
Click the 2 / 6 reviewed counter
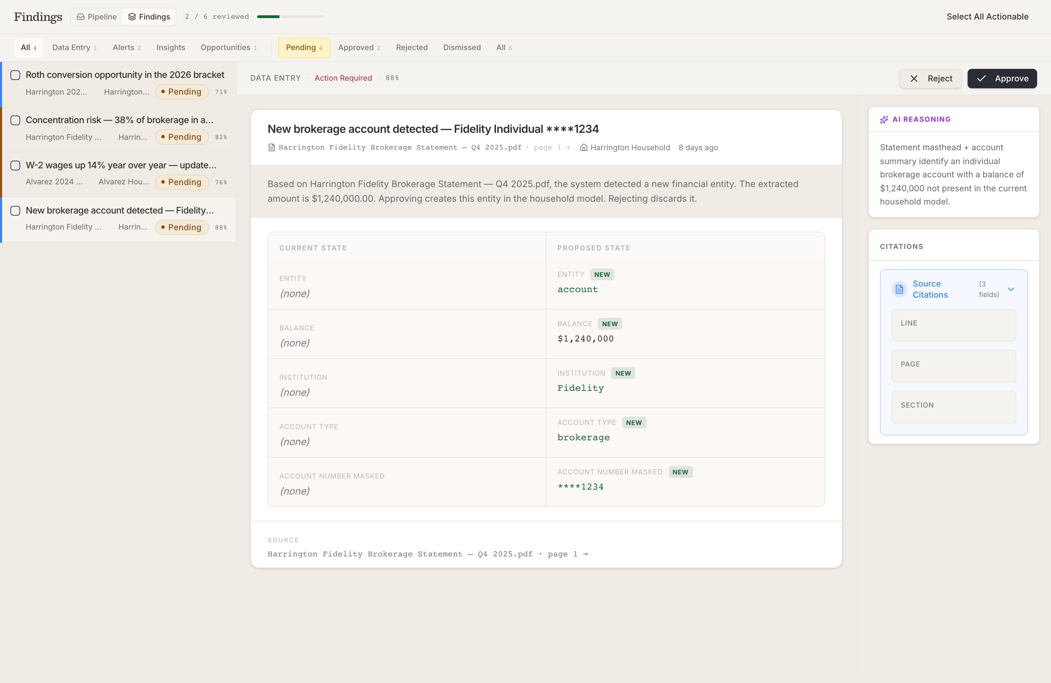(x=217, y=17)
